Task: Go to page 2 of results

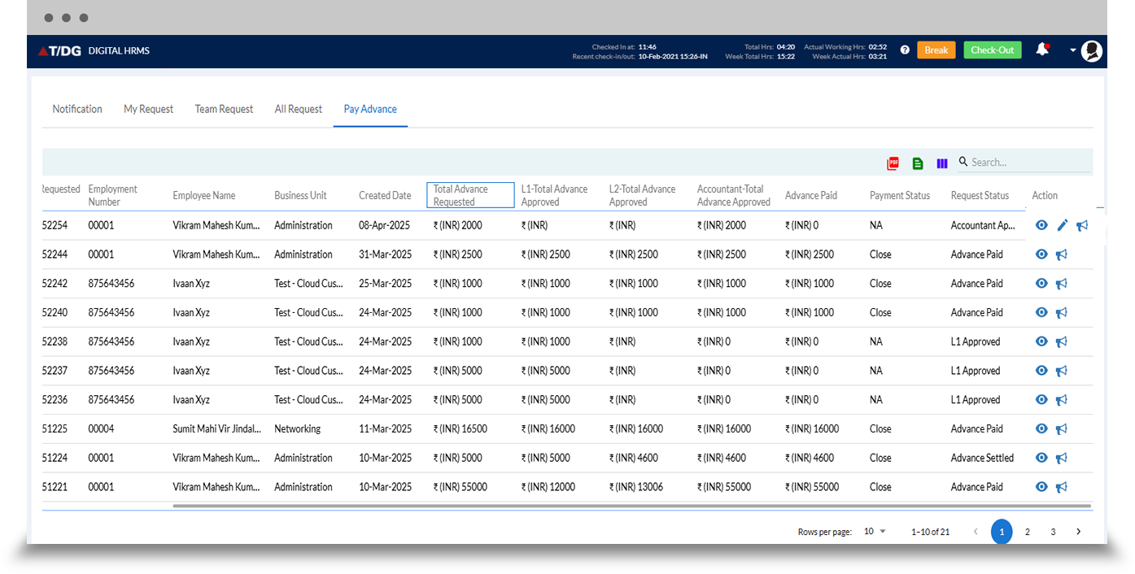Action: (1028, 532)
